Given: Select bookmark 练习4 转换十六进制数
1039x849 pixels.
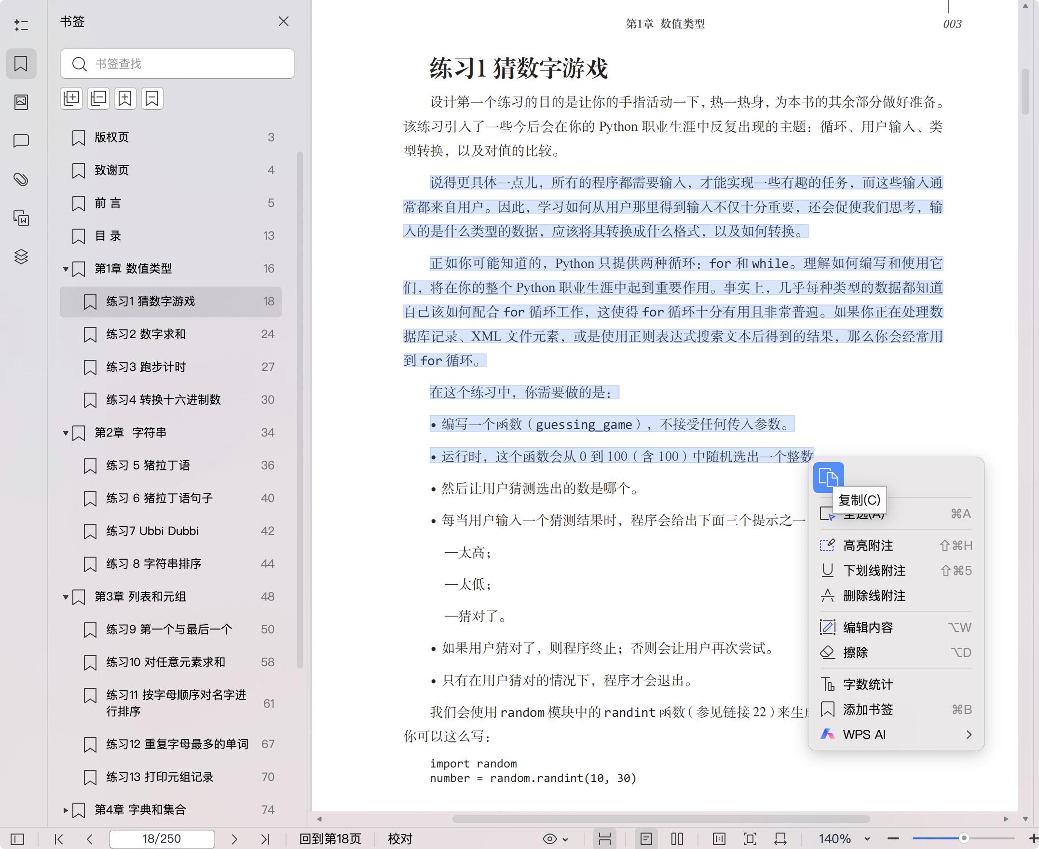Looking at the screenshot, I should (x=171, y=400).
